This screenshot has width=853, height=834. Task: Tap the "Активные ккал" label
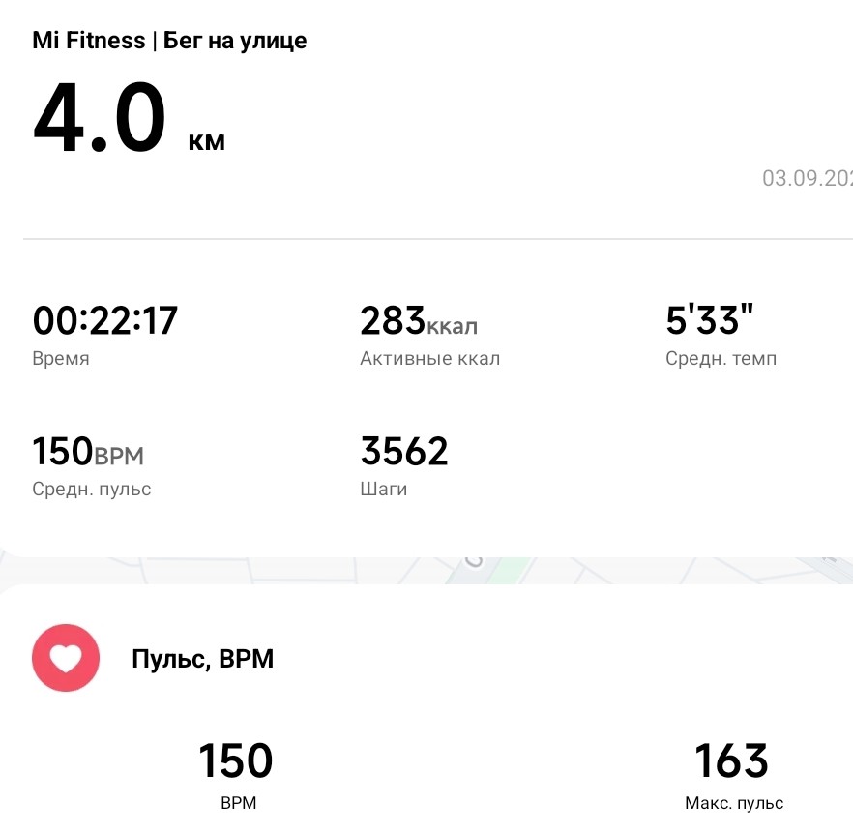[429, 359]
